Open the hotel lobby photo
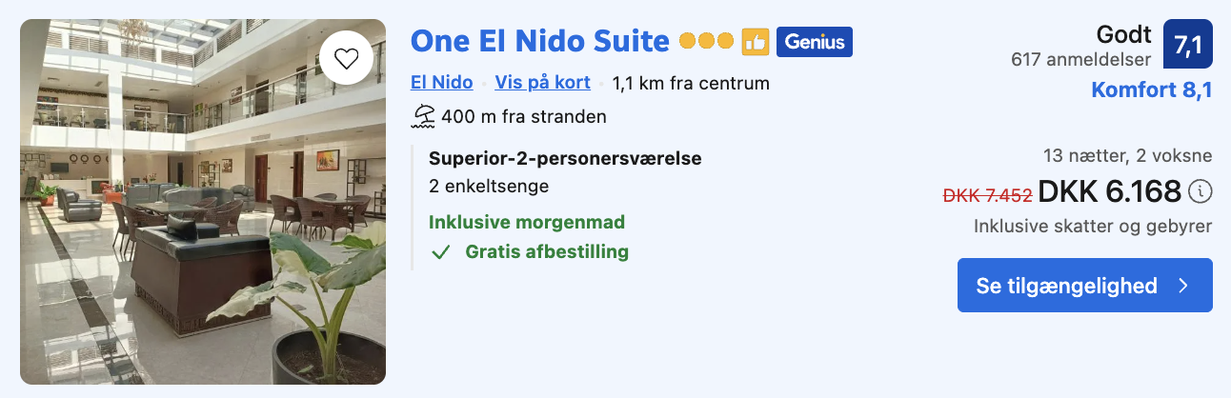The width and height of the screenshot is (1231, 398). [x=203, y=202]
